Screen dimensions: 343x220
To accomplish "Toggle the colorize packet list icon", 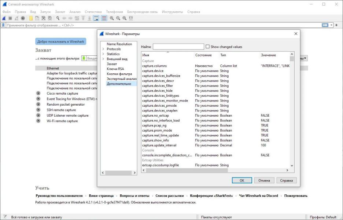I will click(x=104, y=18).
